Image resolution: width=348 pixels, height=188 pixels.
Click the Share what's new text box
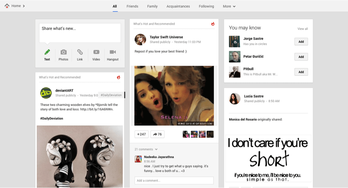point(80,32)
